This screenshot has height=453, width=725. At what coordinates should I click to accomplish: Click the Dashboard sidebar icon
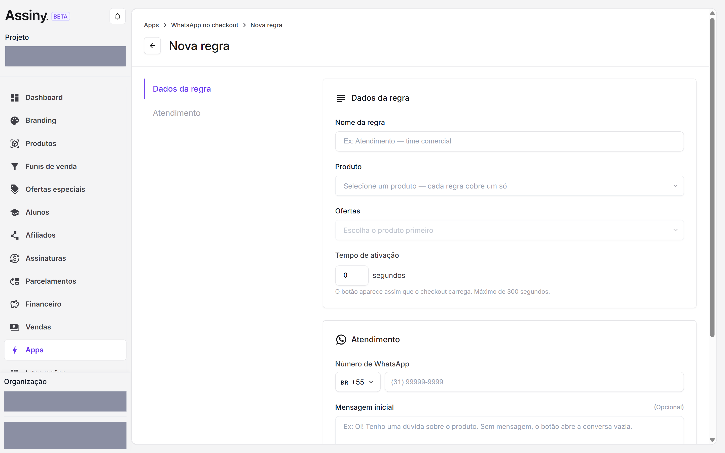click(x=15, y=98)
